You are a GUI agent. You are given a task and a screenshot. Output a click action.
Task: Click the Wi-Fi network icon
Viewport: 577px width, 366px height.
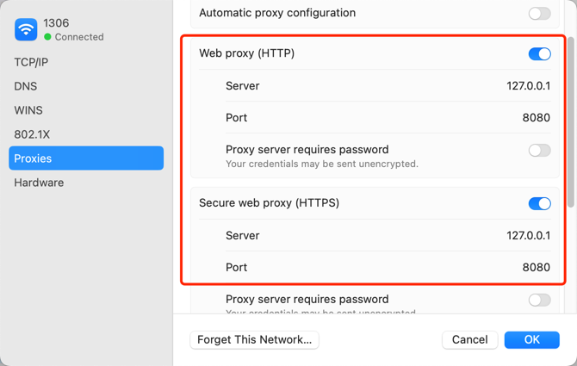click(x=26, y=29)
